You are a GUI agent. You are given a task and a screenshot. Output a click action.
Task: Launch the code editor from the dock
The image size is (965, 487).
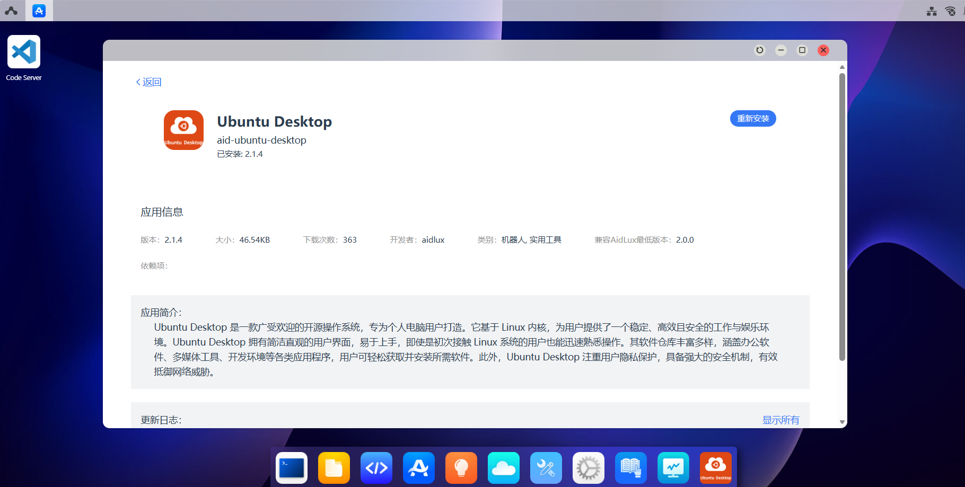tap(376, 468)
